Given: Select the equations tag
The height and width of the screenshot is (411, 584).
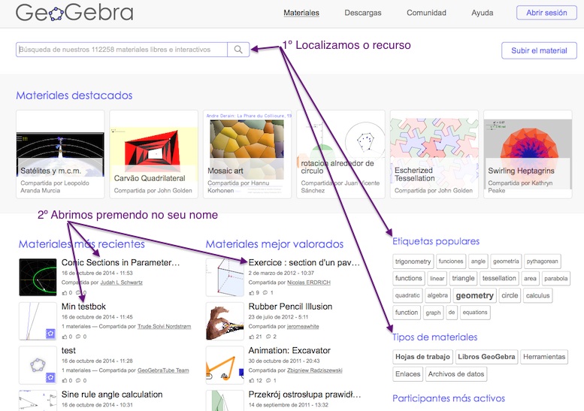Looking at the screenshot, I should click(475, 313).
